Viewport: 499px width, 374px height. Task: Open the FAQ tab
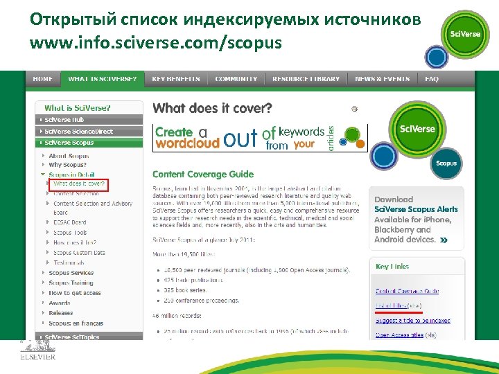coord(432,79)
